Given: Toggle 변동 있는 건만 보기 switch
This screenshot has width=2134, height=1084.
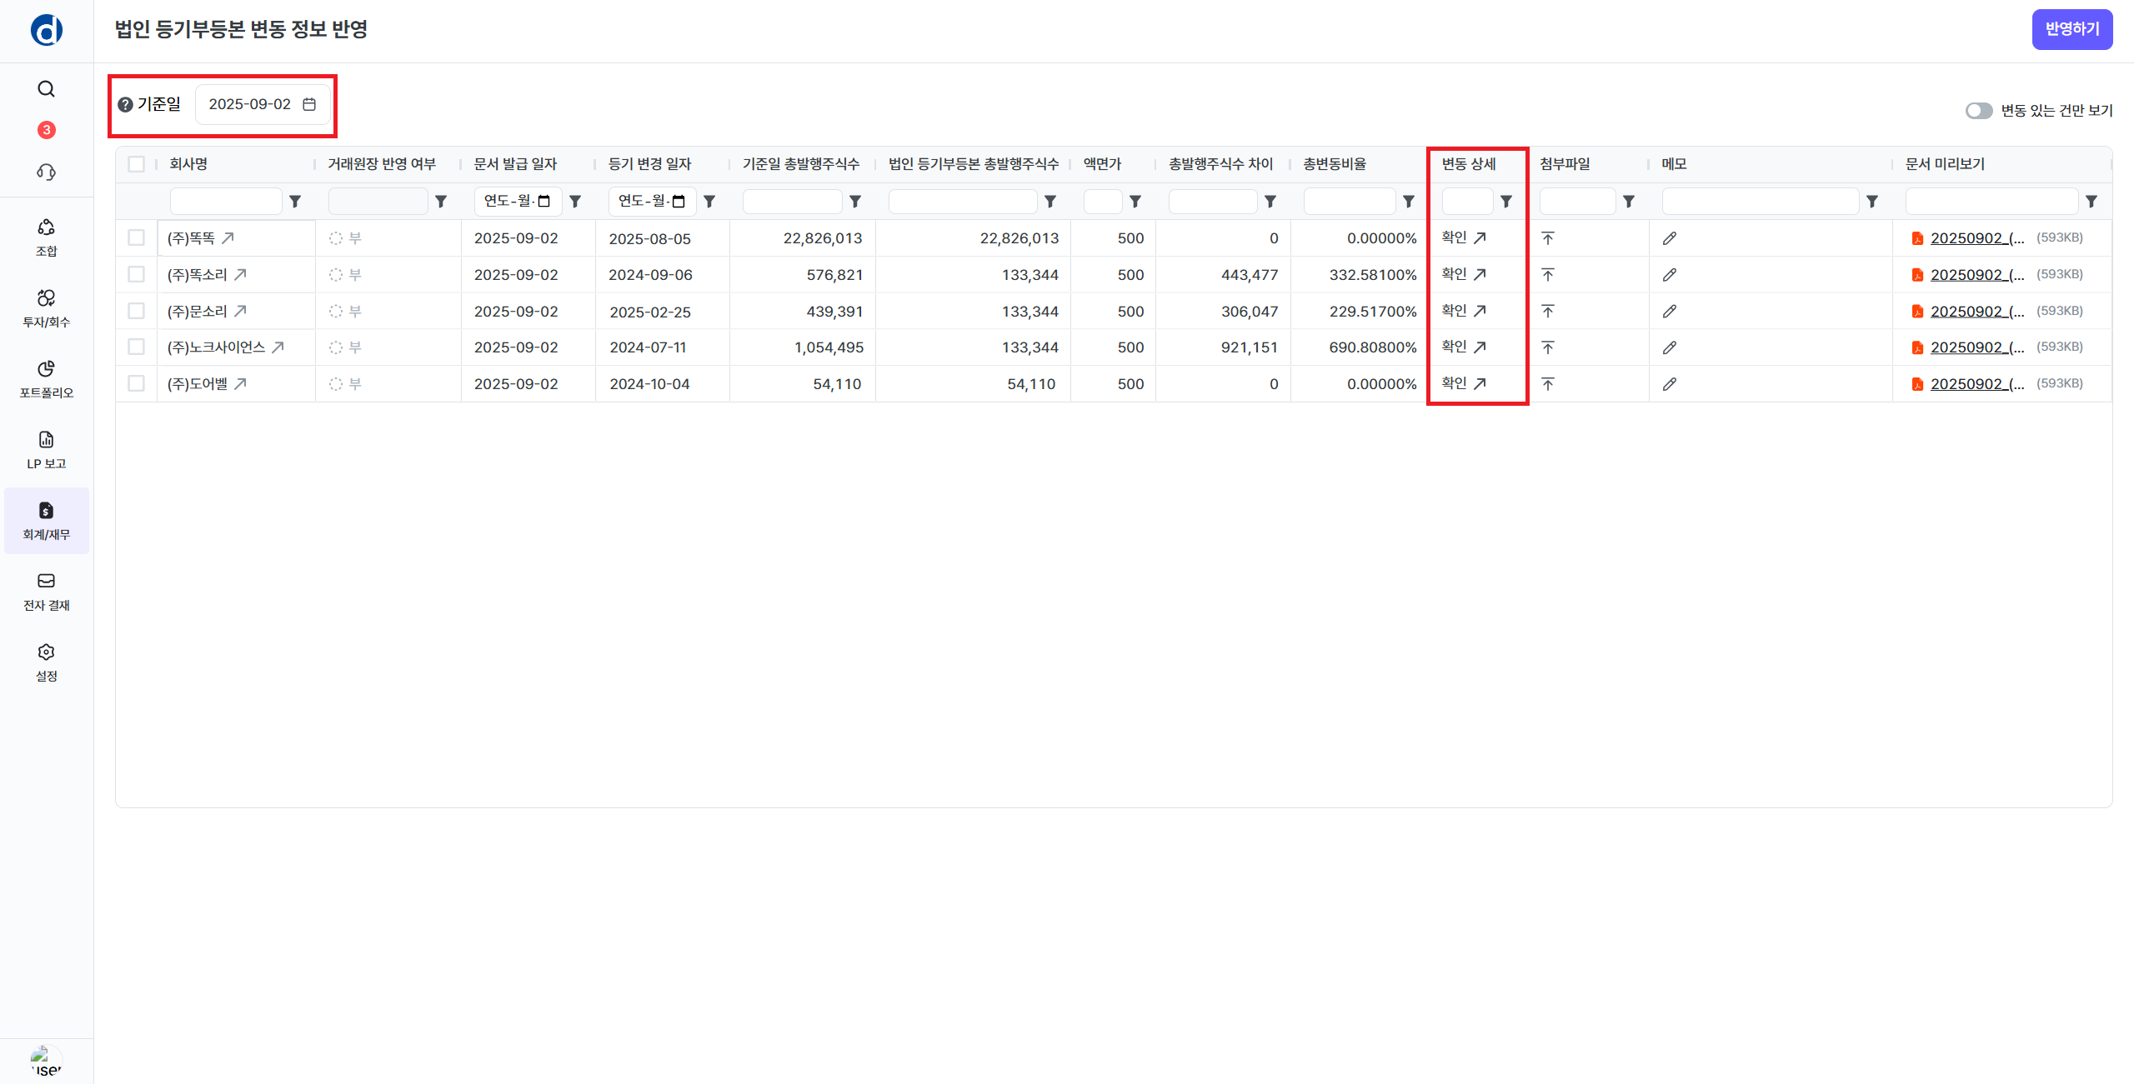Looking at the screenshot, I should pyautogui.click(x=1978, y=111).
